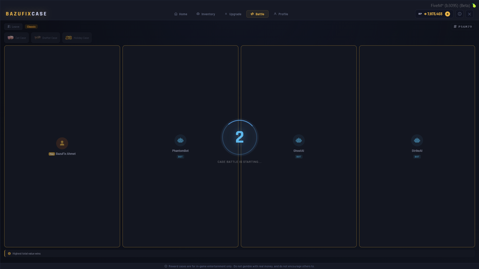Click the StrikeAI name label
This screenshot has height=269, width=479.
pos(417,151)
